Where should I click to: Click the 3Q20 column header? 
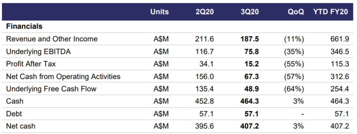[250, 12]
